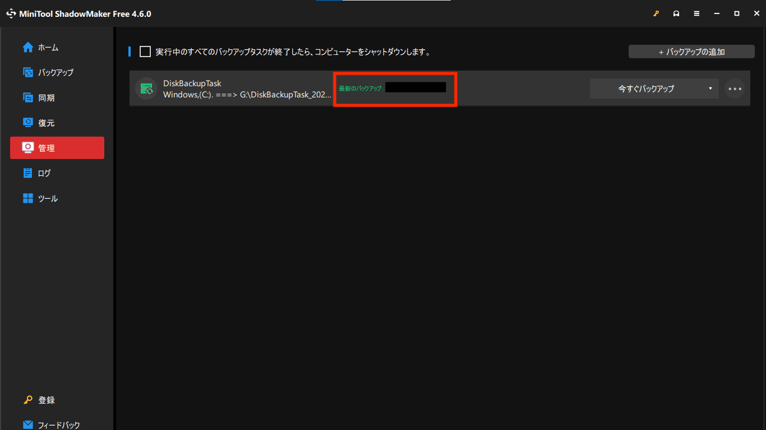The image size is (766, 430).
Task: Open the ログ (Log) page
Action: click(x=44, y=173)
